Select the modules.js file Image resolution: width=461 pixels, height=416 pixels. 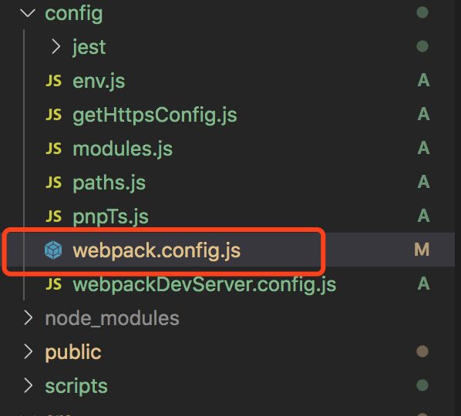(123, 149)
